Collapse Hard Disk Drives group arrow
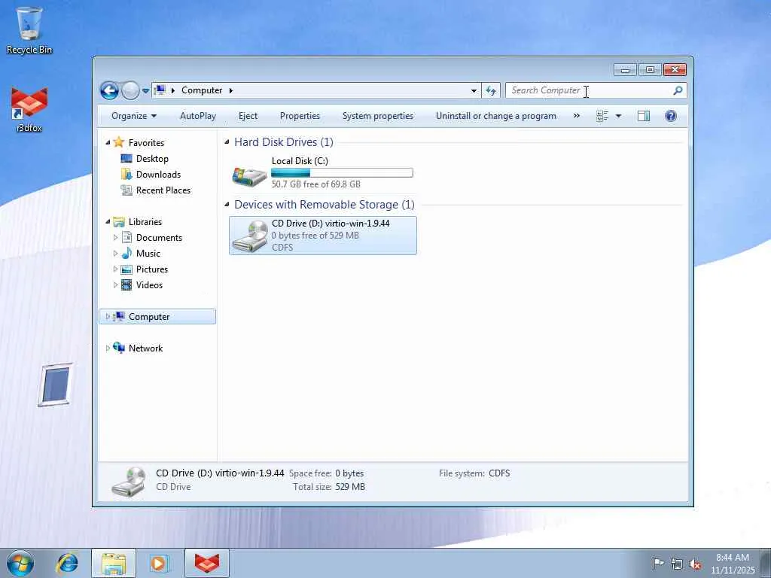Screen dimensions: 771x578 (227, 142)
